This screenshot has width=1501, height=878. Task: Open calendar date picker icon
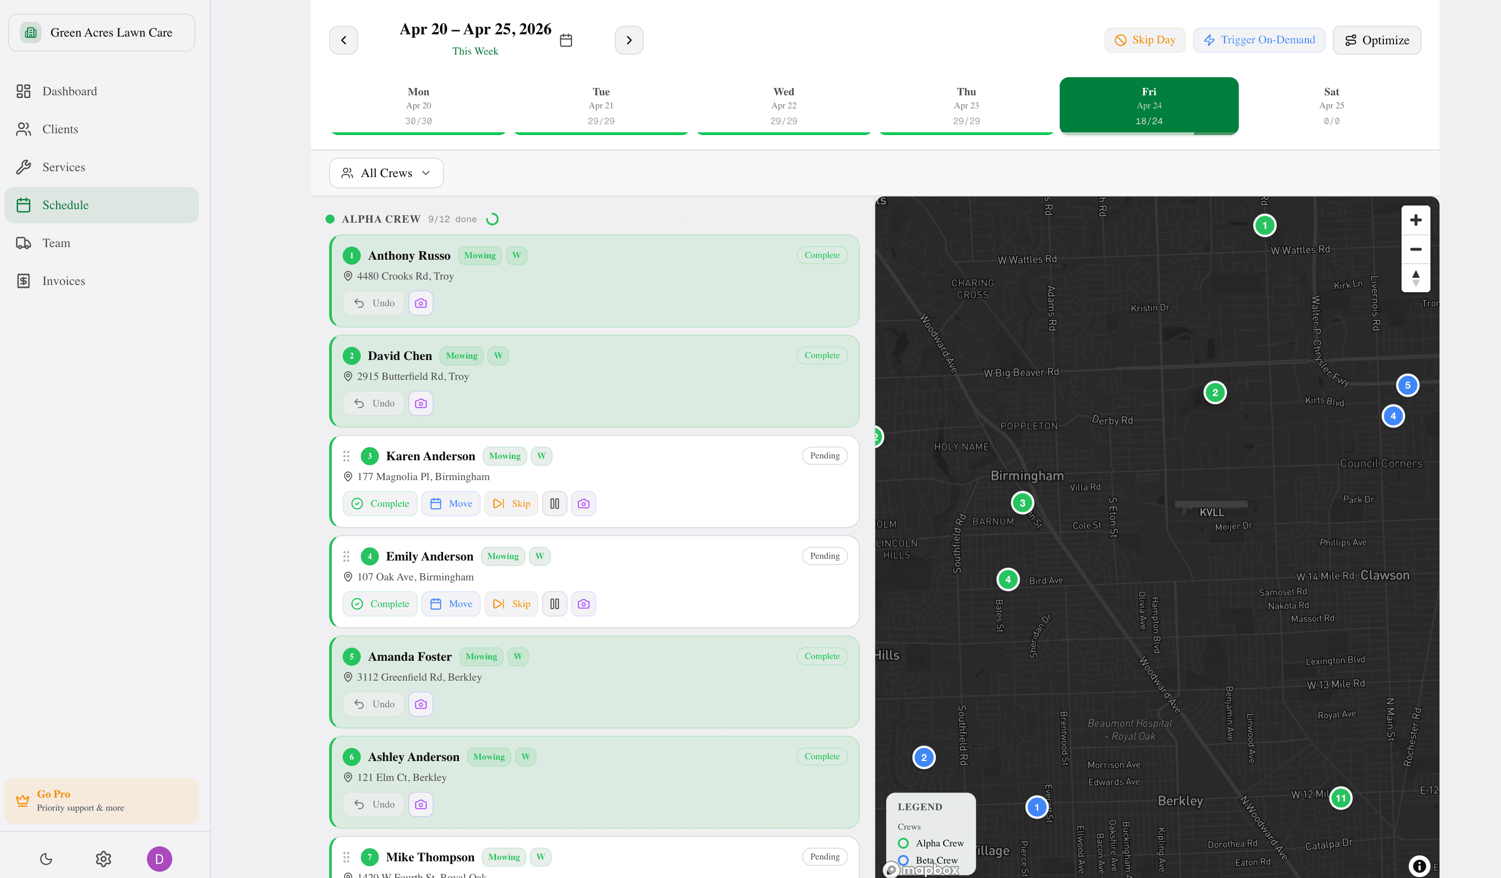566,41
